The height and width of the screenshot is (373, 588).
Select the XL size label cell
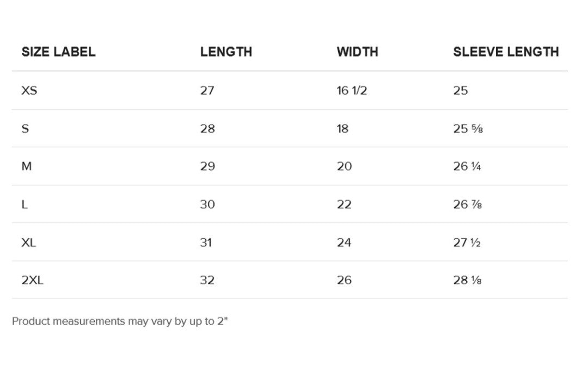coord(29,243)
